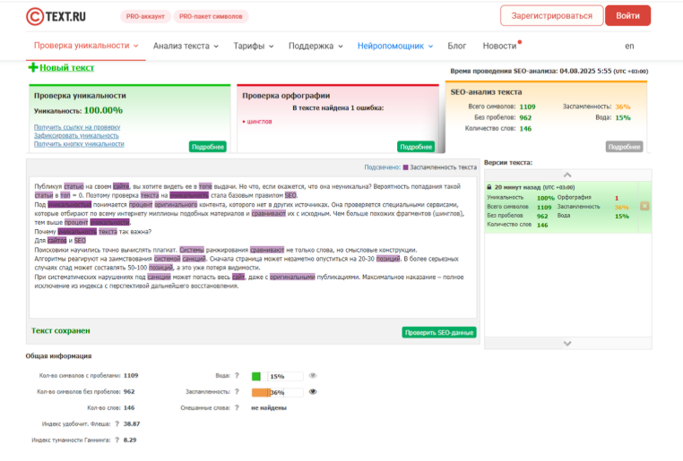
Task: Open the Нейропомощник dropdown menu
Action: pos(394,46)
